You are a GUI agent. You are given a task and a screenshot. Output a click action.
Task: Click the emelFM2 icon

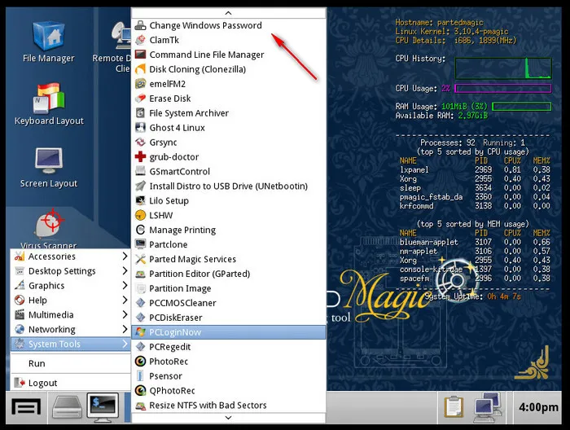click(x=140, y=84)
